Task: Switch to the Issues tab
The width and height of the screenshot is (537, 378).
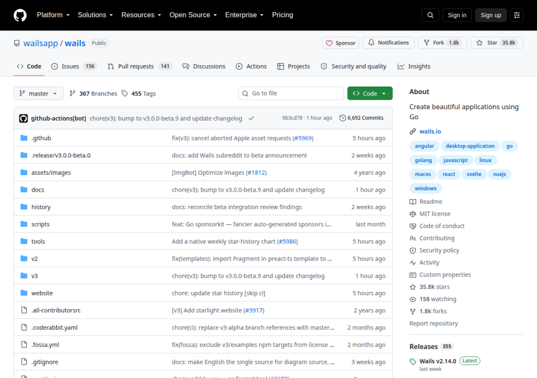Action: [73, 67]
